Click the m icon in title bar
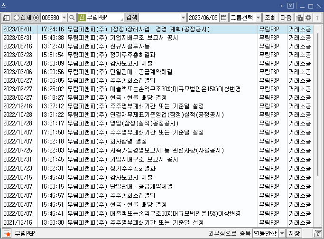The height and width of the screenshot is (239, 324). coord(290,6)
